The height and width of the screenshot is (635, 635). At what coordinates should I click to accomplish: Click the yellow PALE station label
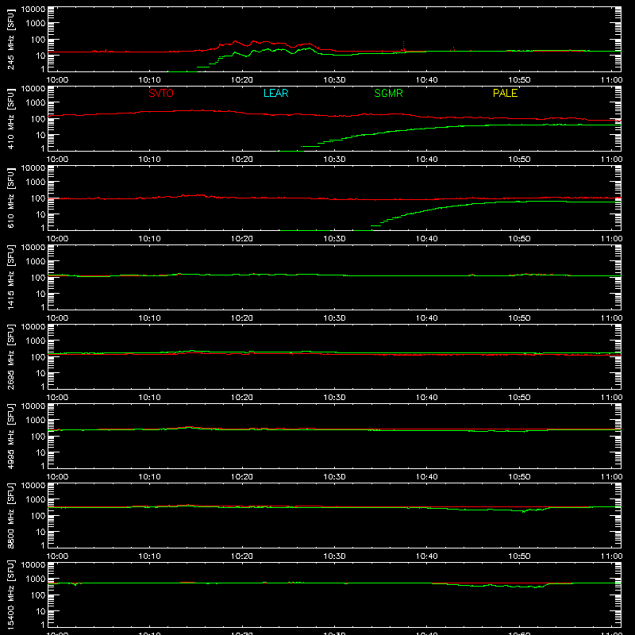click(x=505, y=93)
